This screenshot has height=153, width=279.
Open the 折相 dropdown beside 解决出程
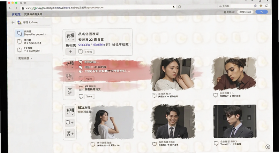click(70, 111)
